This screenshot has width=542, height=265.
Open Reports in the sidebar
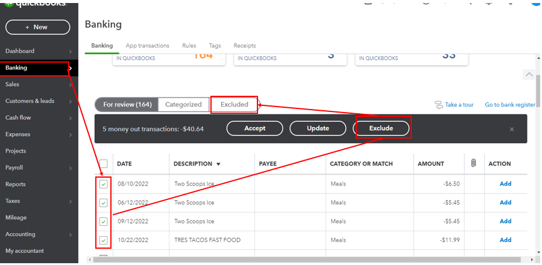coord(15,184)
